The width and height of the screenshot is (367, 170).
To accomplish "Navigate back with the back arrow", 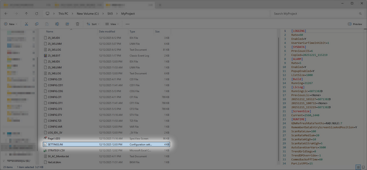I will (x=6, y=14).
